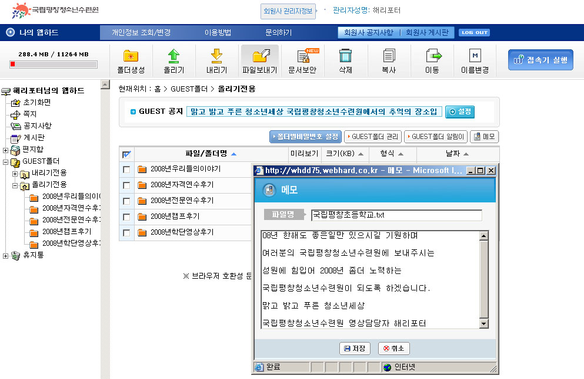Click the storage usage progress bar
This screenshot has height=379, width=584.
coord(54,65)
